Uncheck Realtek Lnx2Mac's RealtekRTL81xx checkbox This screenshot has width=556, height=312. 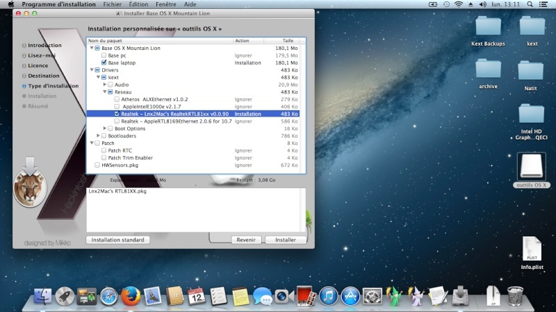pos(117,114)
